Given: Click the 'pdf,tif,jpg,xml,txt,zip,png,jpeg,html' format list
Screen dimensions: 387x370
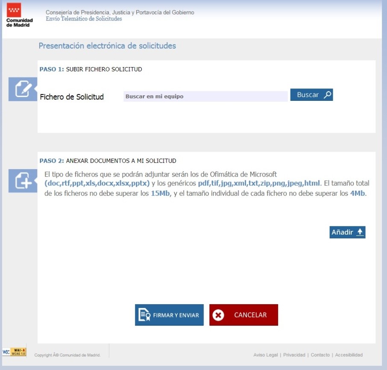Looking at the screenshot, I should (x=259, y=183).
